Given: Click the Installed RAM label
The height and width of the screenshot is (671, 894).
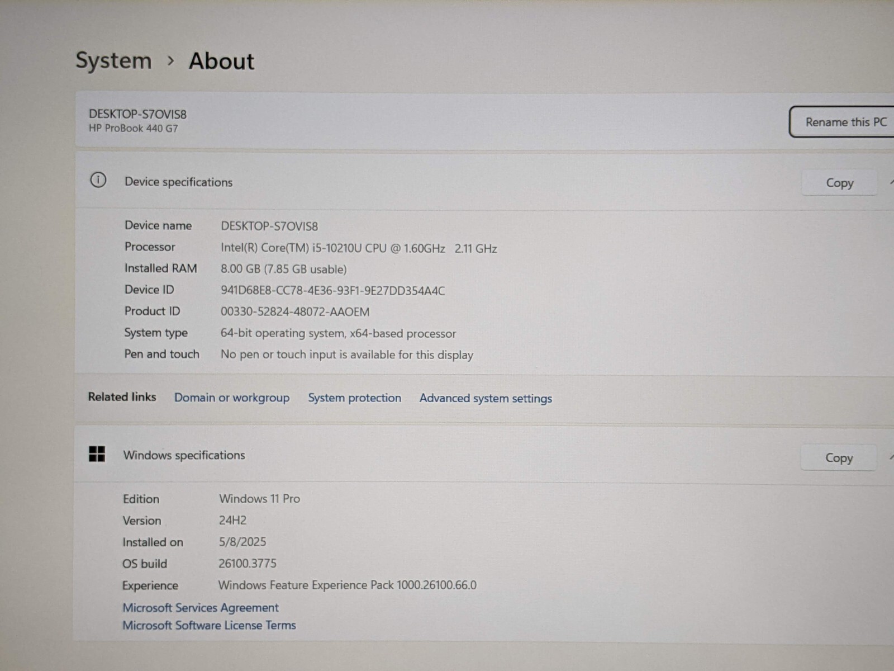Looking at the screenshot, I should [160, 268].
